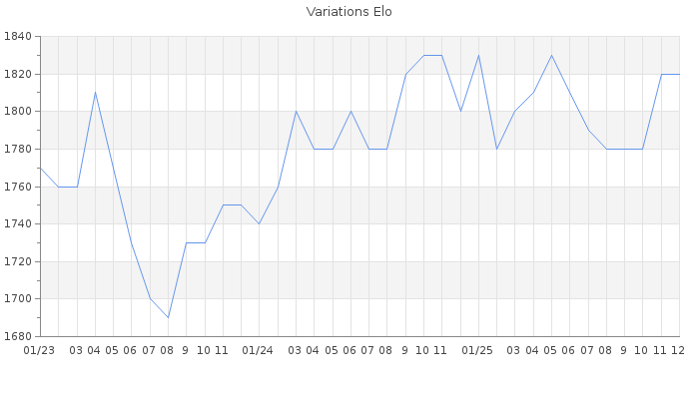Select the 1840 y-axis label
The image size is (699, 399).
[x=18, y=37]
